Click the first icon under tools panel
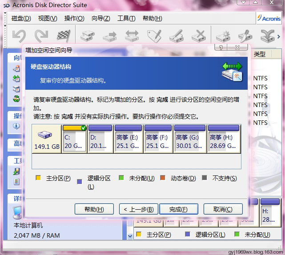Viewport: 285px width, 255px height. 16,171
